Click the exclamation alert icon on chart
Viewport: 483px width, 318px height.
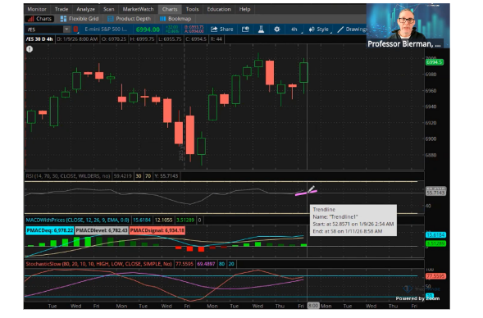30,49
